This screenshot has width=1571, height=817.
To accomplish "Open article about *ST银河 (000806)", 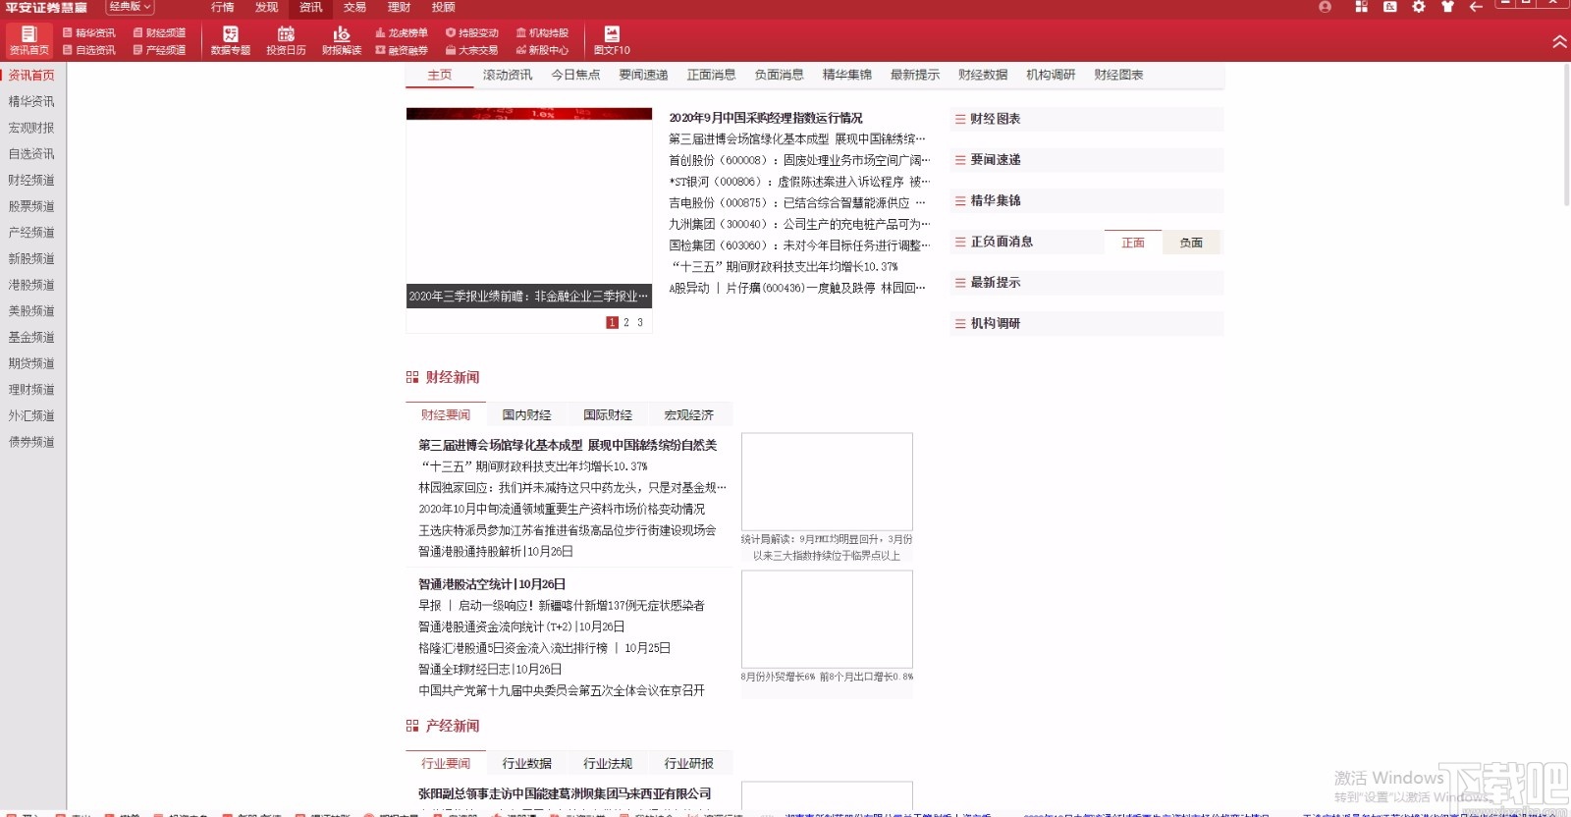I will coord(799,182).
